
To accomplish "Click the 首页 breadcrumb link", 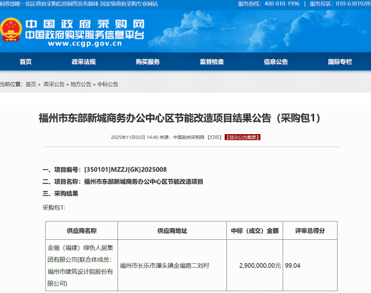I will pos(30,84).
